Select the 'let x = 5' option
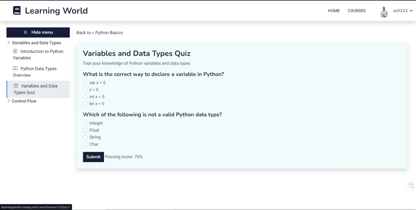 (85, 104)
